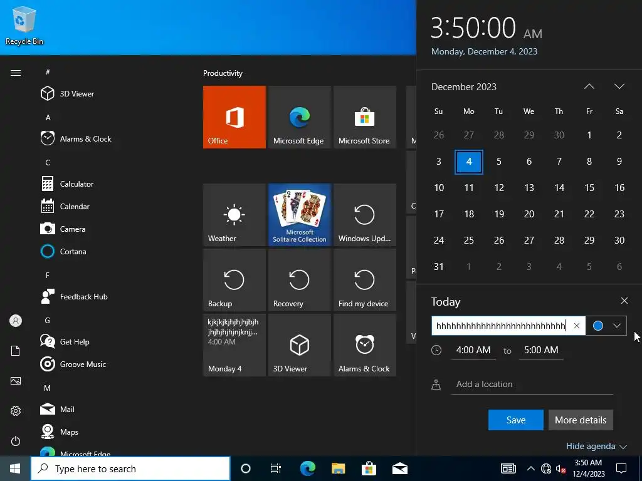The width and height of the screenshot is (642, 481).
Task: Select December 25 in the calendar
Action: coord(469,240)
